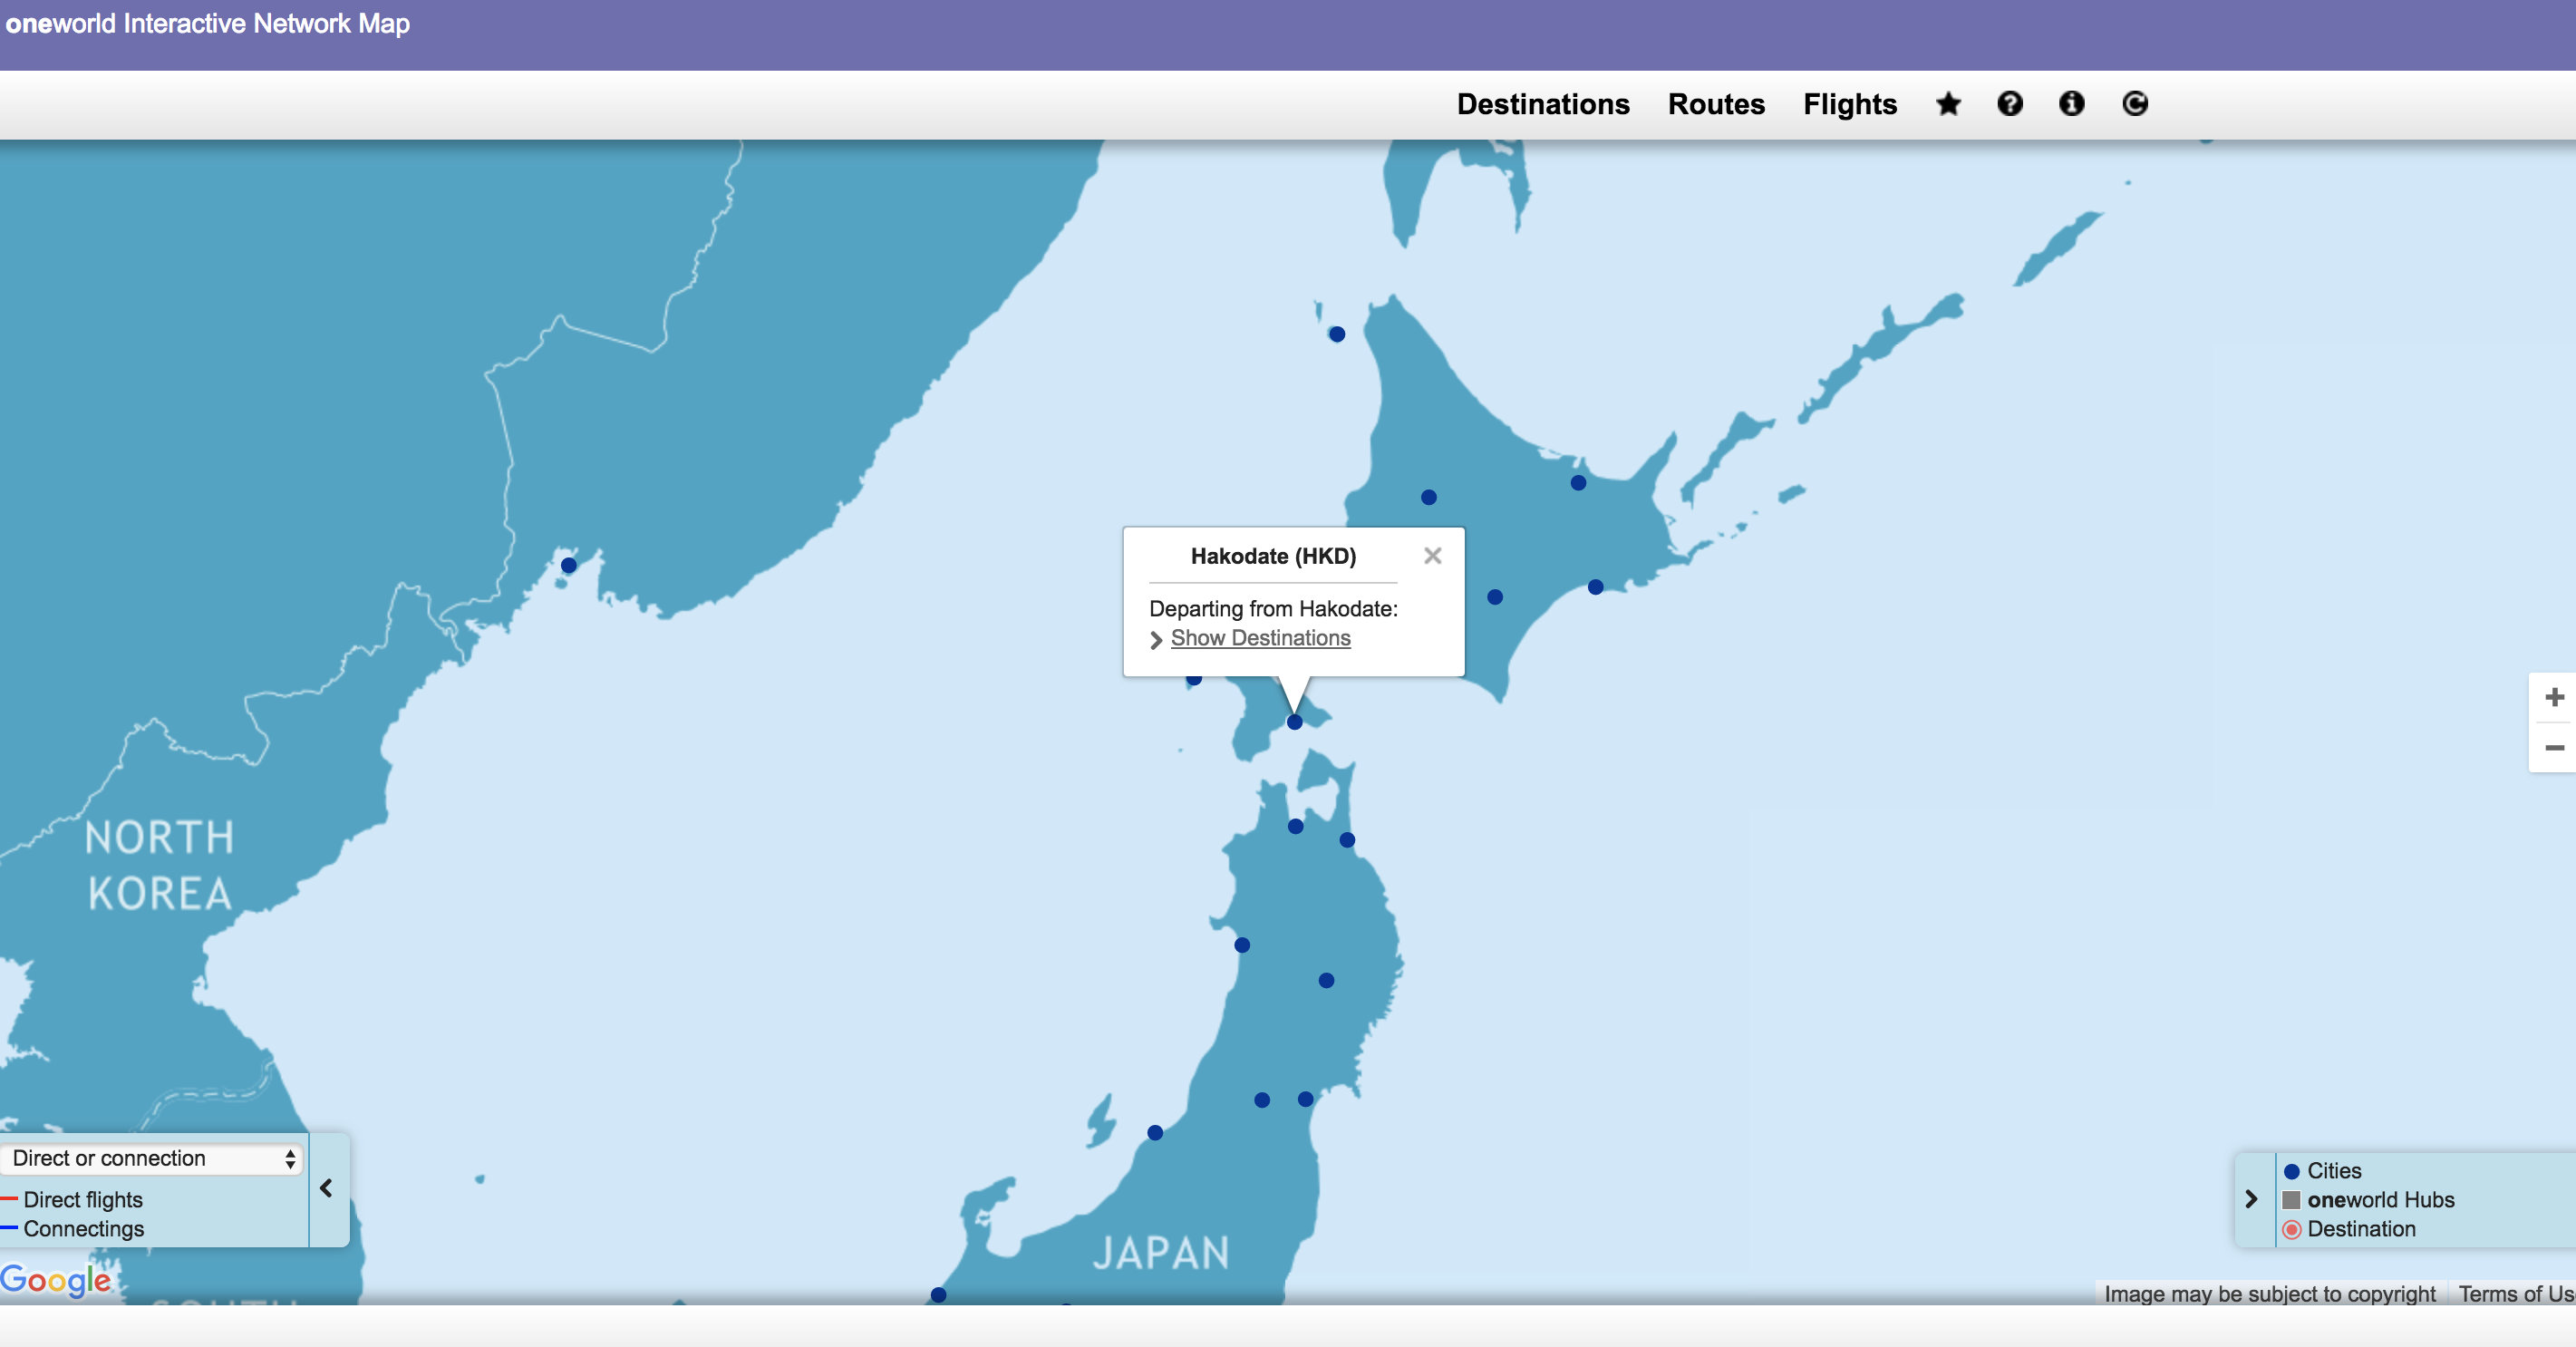The height and width of the screenshot is (1347, 2576).
Task: Collapse the left legend panel arrow
Action: (x=327, y=1188)
